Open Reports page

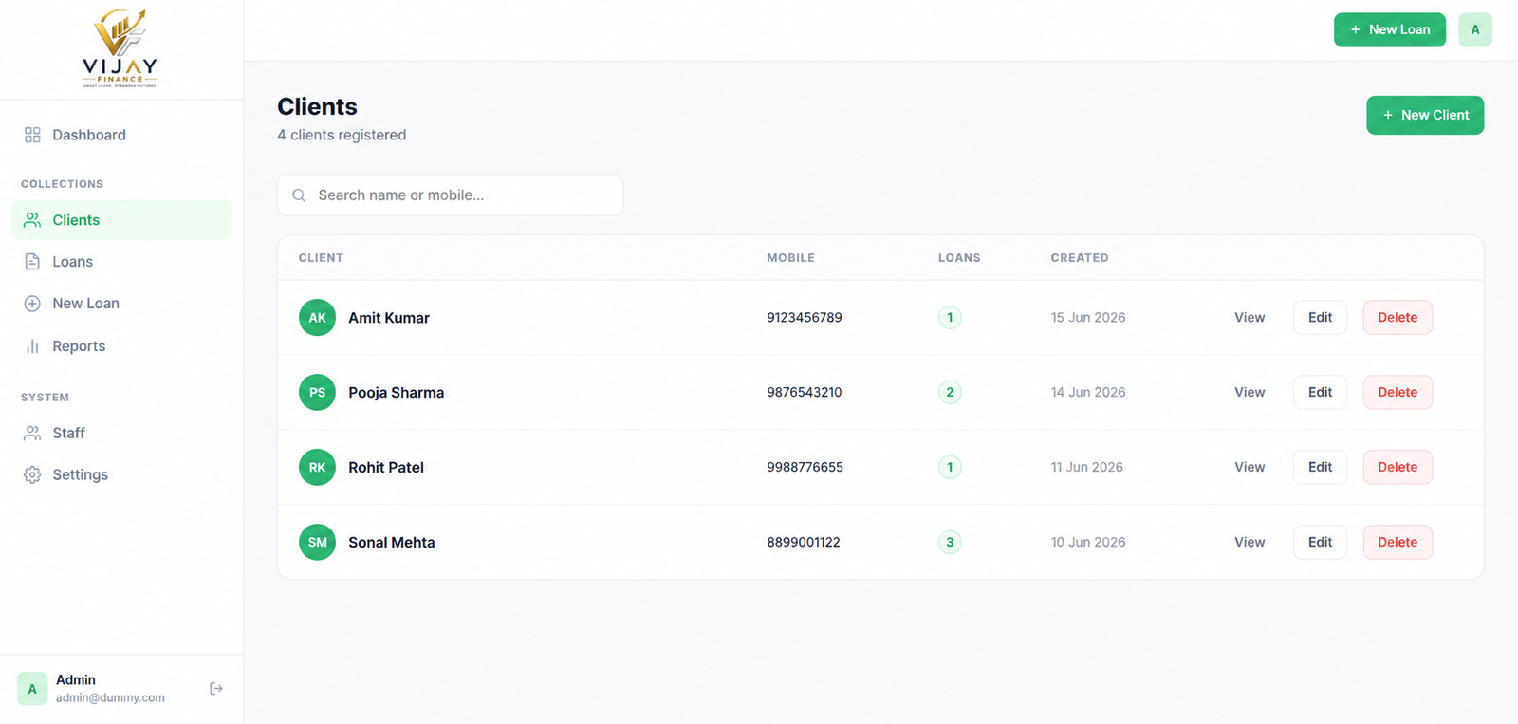coord(121,346)
